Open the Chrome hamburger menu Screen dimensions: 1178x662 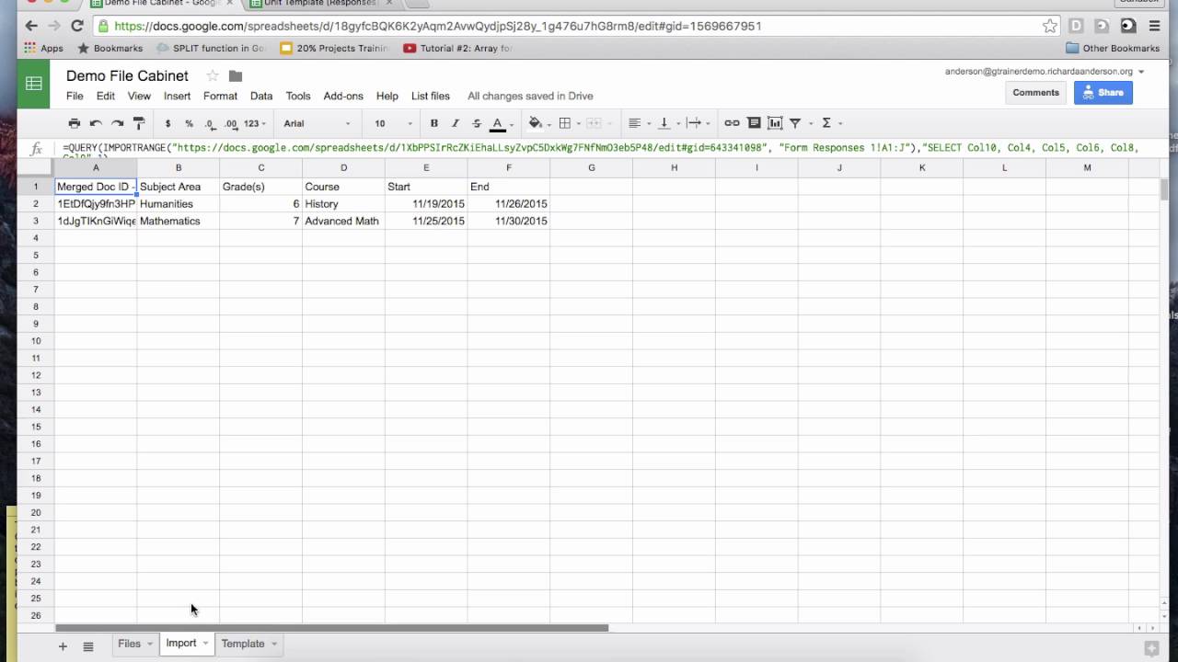pyautogui.click(x=1155, y=26)
